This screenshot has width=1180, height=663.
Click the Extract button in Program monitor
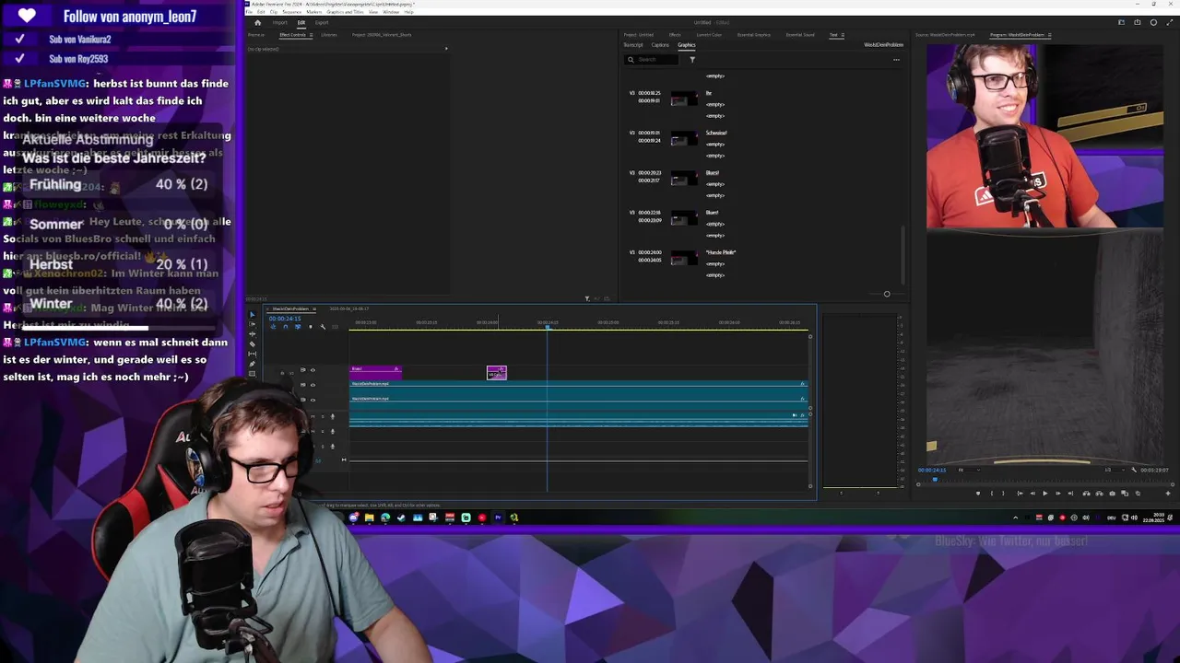[1100, 493]
